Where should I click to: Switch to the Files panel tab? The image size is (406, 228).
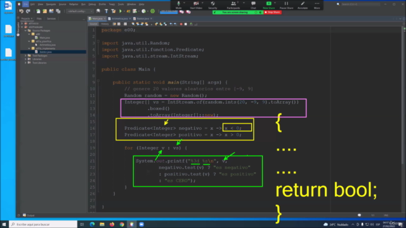click(x=39, y=18)
